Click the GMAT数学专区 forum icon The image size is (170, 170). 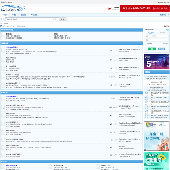tap(3, 107)
